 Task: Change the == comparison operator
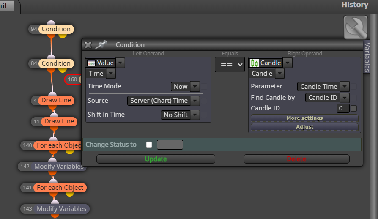[230, 64]
